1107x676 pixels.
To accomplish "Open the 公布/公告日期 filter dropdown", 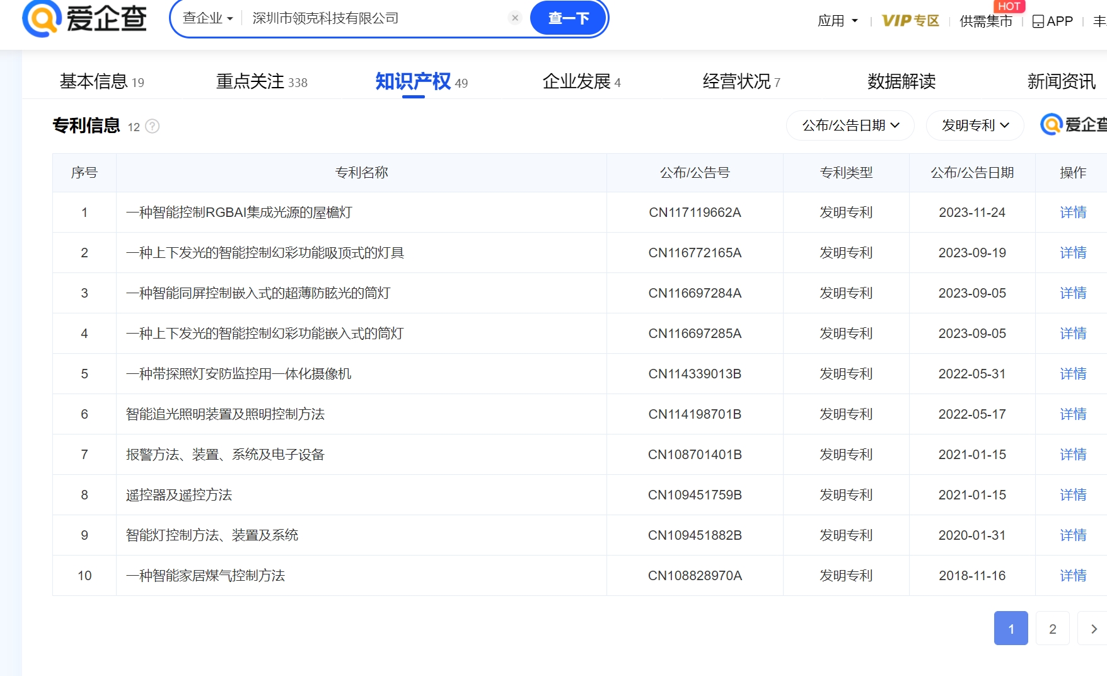I will pos(850,125).
